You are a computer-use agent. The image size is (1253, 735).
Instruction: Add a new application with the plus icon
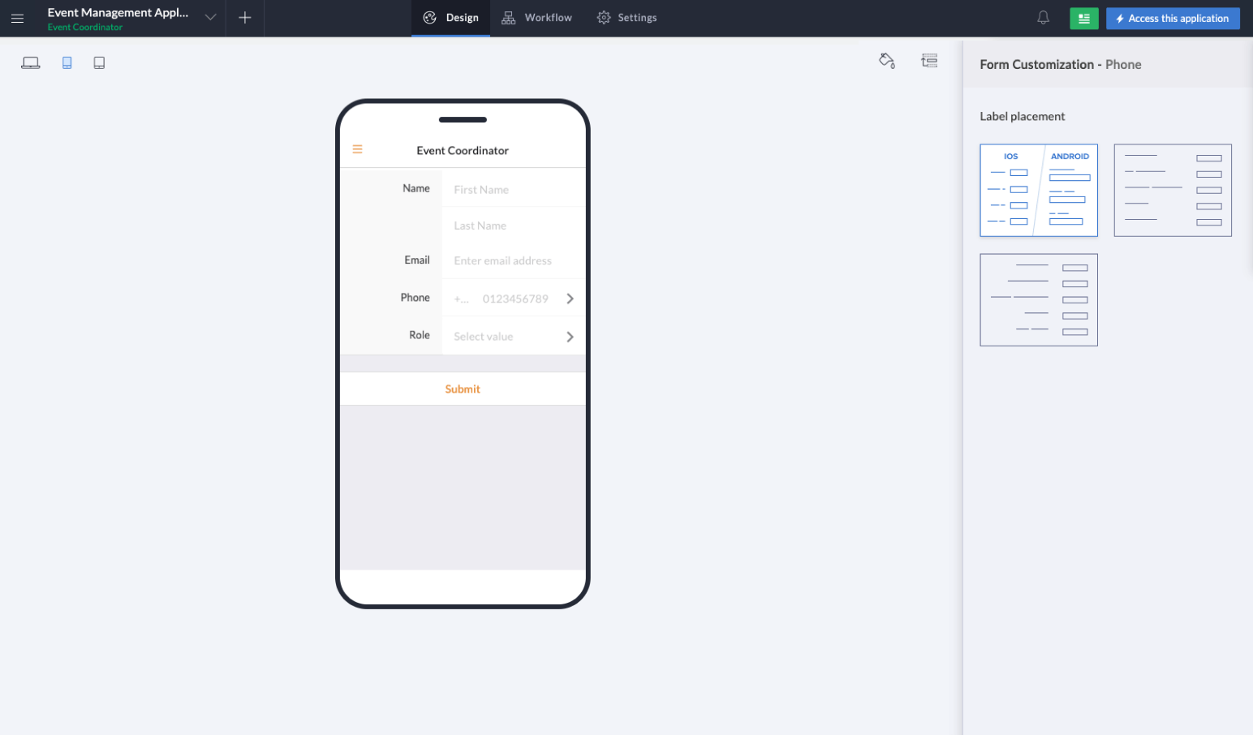click(244, 18)
